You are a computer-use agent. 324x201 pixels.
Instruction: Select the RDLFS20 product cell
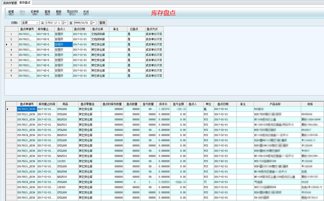(67, 119)
